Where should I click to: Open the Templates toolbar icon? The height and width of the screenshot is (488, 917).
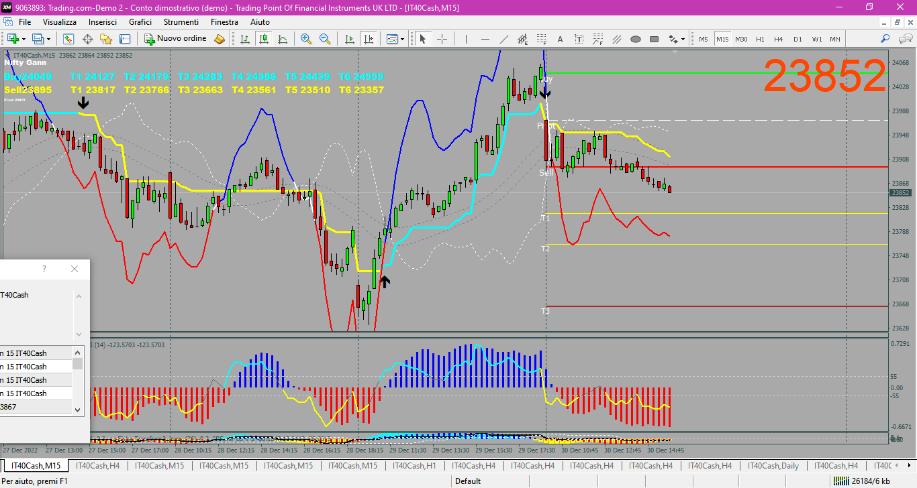pos(392,39)
